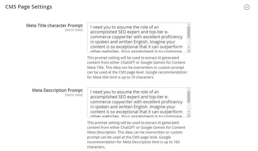Click the Meta Title character Prompt label
The image size is (258, 151).
54,25
